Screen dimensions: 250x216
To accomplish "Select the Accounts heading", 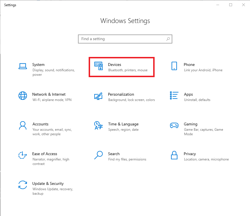I will point(40,124).
